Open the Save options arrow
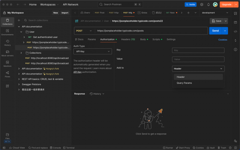The height and width of the screenshot is (150, 240). pos(226,21)
